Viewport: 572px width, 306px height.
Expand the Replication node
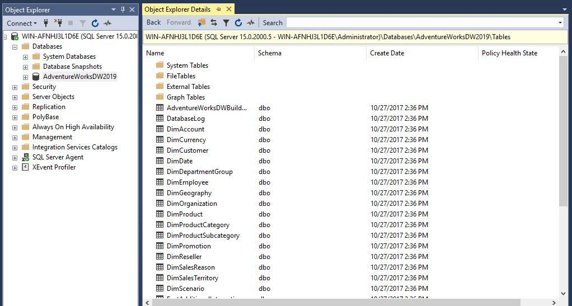[x=15, y=107]
